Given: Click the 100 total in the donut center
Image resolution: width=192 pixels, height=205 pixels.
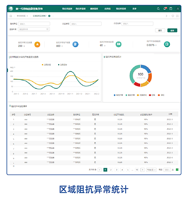Looking at the screenshot, I should point(141,74).
